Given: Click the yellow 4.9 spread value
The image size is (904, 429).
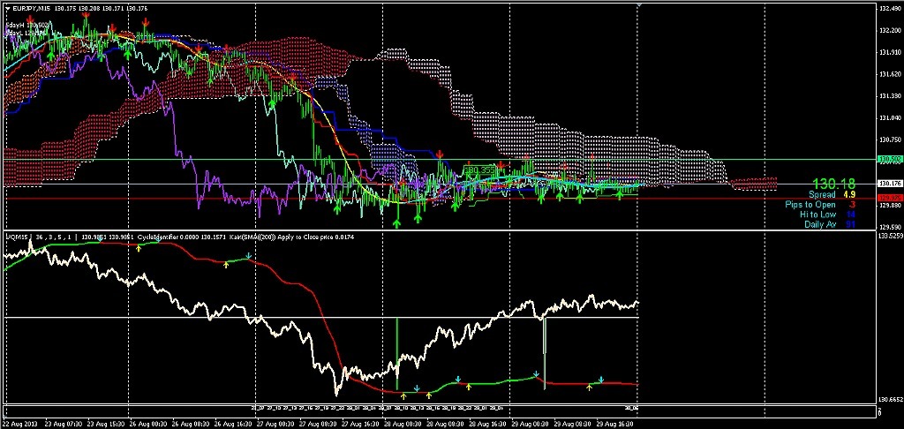Looking at the screenshot, I should click(849, 195).
